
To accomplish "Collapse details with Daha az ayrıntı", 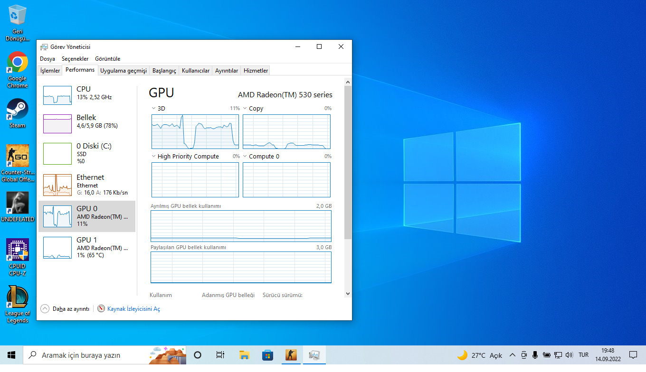I will (x=66, y=308).
